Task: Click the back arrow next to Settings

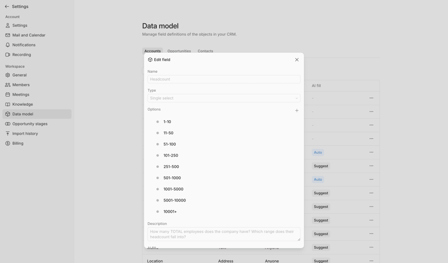Action: (7, 7)
